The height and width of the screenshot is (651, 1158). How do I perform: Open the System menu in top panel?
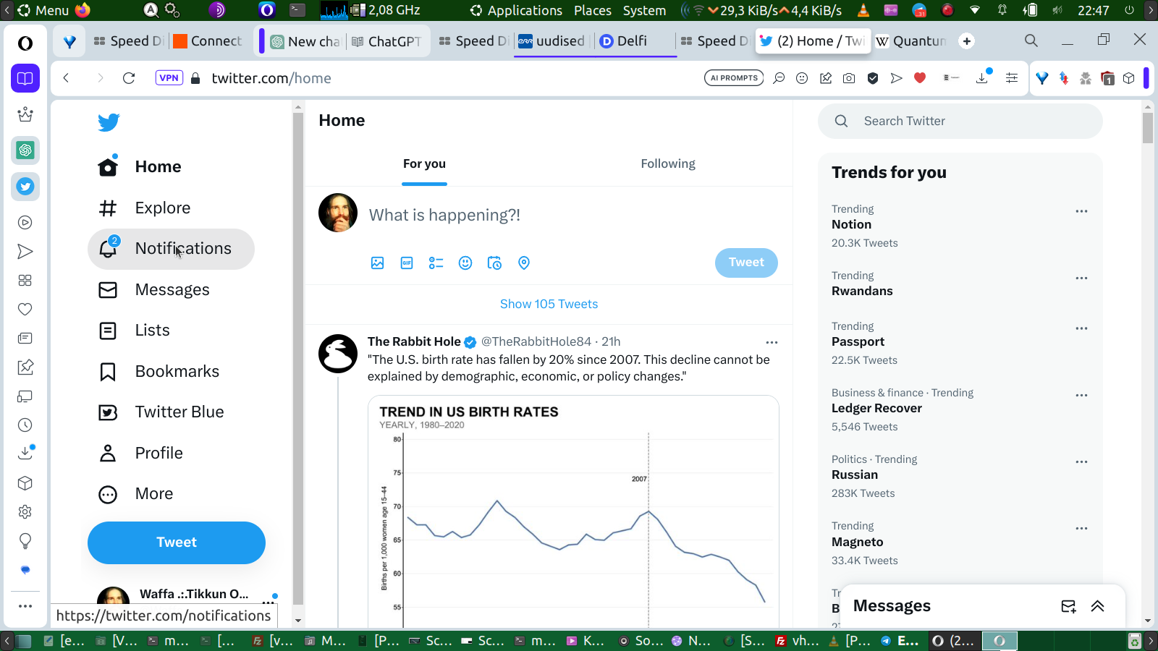(644, 10)
